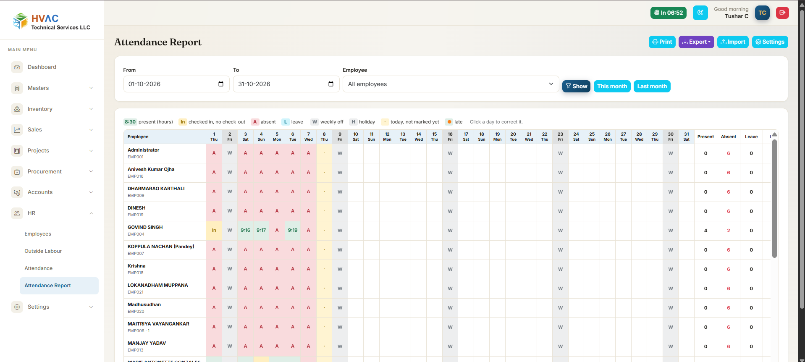Expand the Inventory menu chevron
Viewport: 805px width, 362px height.
tap(91, 109)
